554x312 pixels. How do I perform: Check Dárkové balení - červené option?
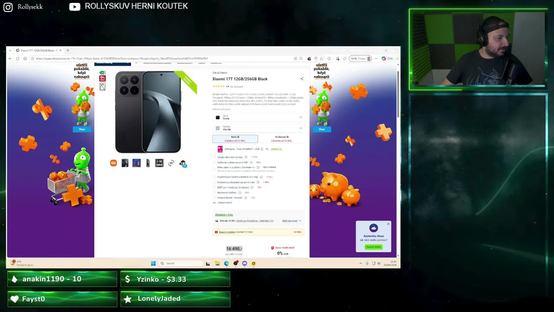pyautogui.click(x=214, y=198)
